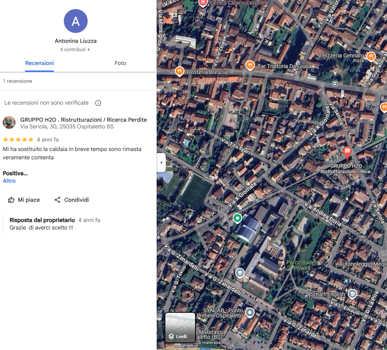Open the GRUPPO H2O business name link

[83, 120]
